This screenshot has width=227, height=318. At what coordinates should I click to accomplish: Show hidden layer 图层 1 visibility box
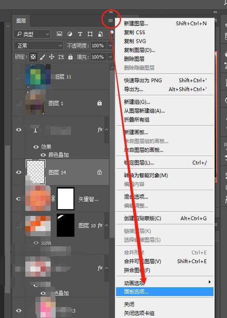[18, 103]
